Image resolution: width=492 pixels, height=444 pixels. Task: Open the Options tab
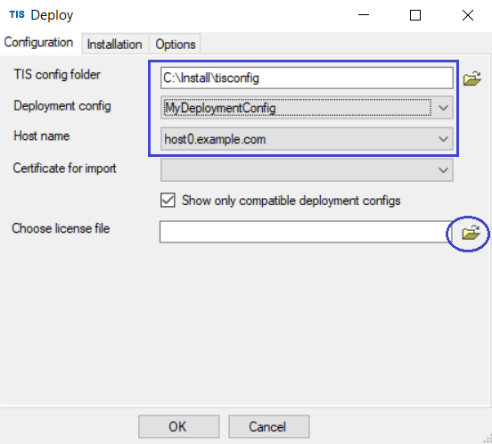click(x=176, y=45)
